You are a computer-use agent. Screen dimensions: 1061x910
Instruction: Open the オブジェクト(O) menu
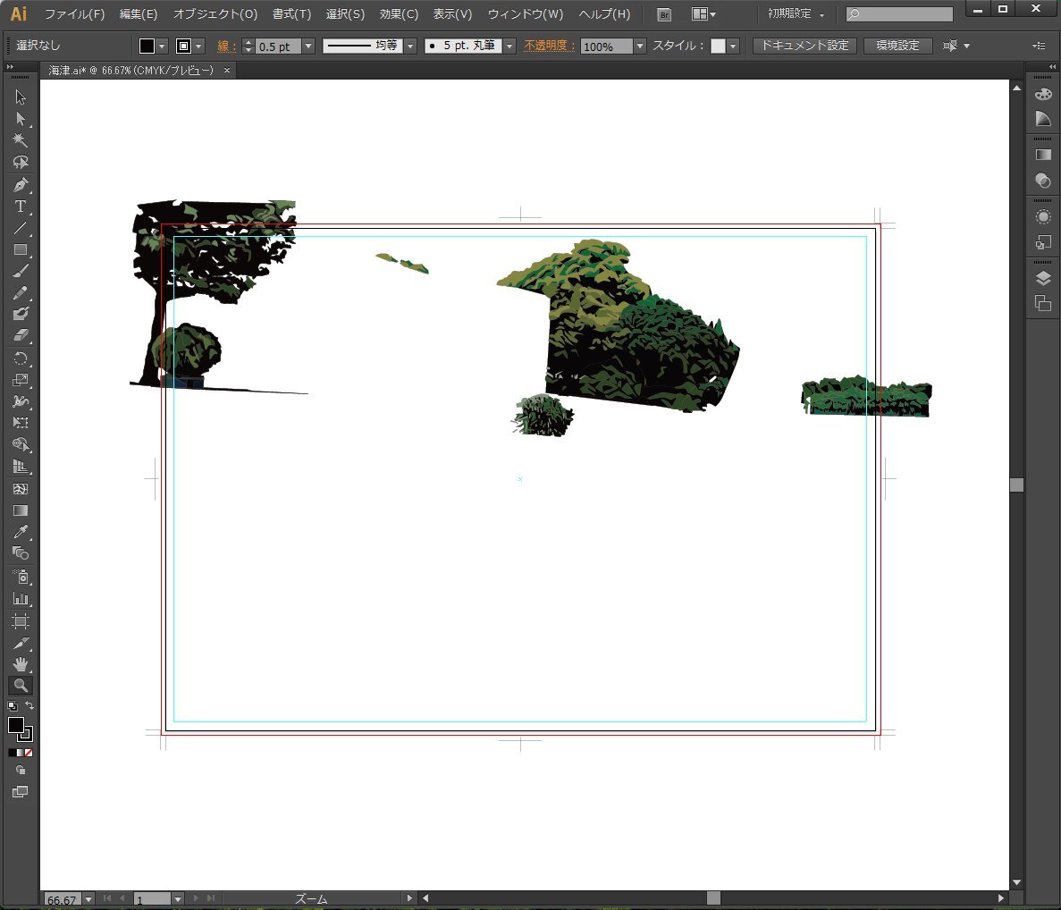coord(215,14)
